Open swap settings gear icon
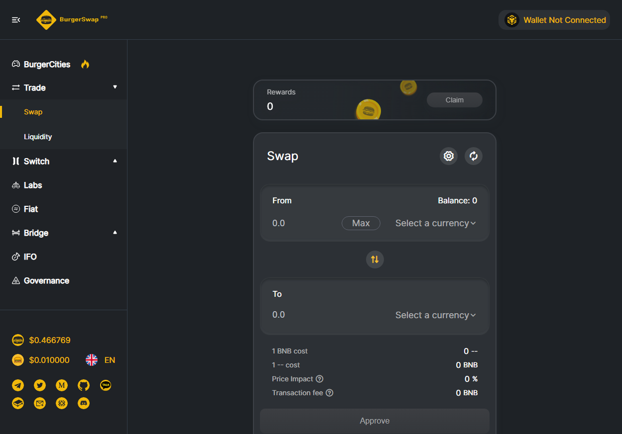Image resolution: width=622 pixels, height=434 pixels. 448,156
